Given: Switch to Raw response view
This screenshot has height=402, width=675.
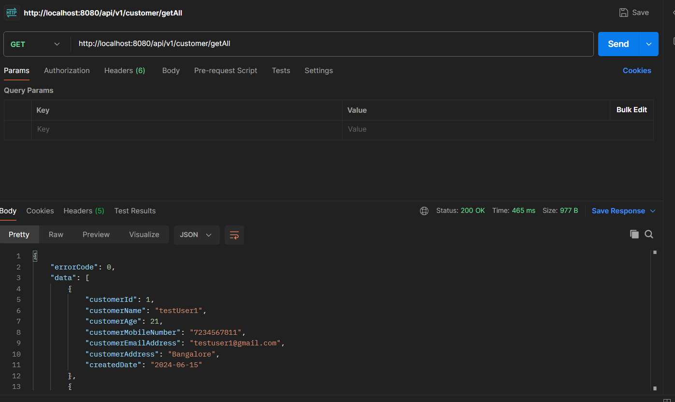Looking at the screenshot, I should pos(56,235).
